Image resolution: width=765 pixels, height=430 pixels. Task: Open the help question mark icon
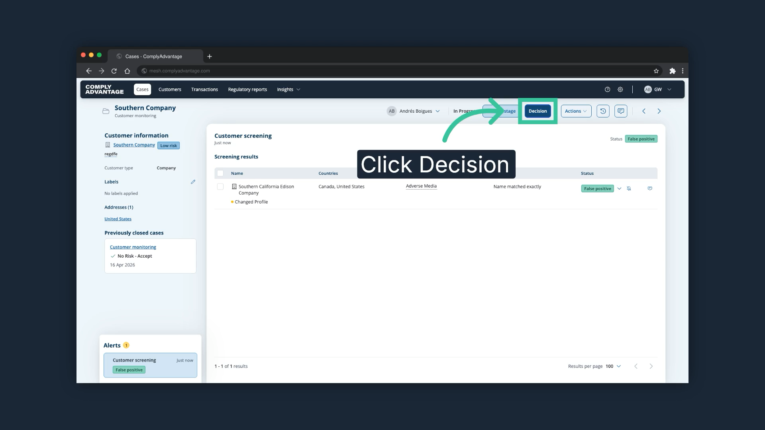(x=607, y=90)
